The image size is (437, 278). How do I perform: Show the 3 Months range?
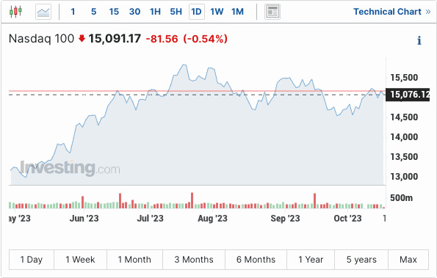(194, 260)
